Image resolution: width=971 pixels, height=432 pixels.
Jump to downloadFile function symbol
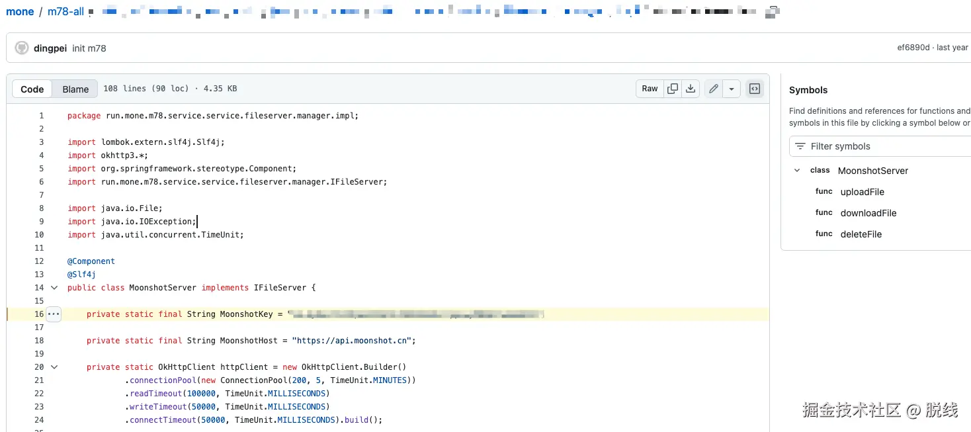[x=868, y=213]
